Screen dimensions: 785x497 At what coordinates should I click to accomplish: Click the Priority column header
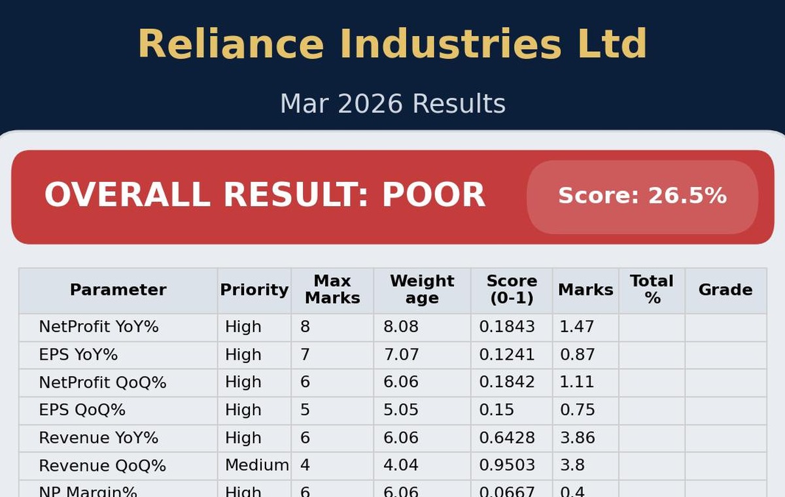(x=254, y=290)
